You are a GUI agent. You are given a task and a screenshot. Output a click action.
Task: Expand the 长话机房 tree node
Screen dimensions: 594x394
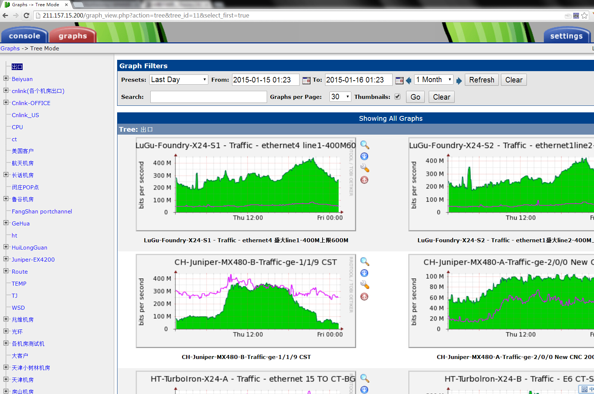point(6,175)
